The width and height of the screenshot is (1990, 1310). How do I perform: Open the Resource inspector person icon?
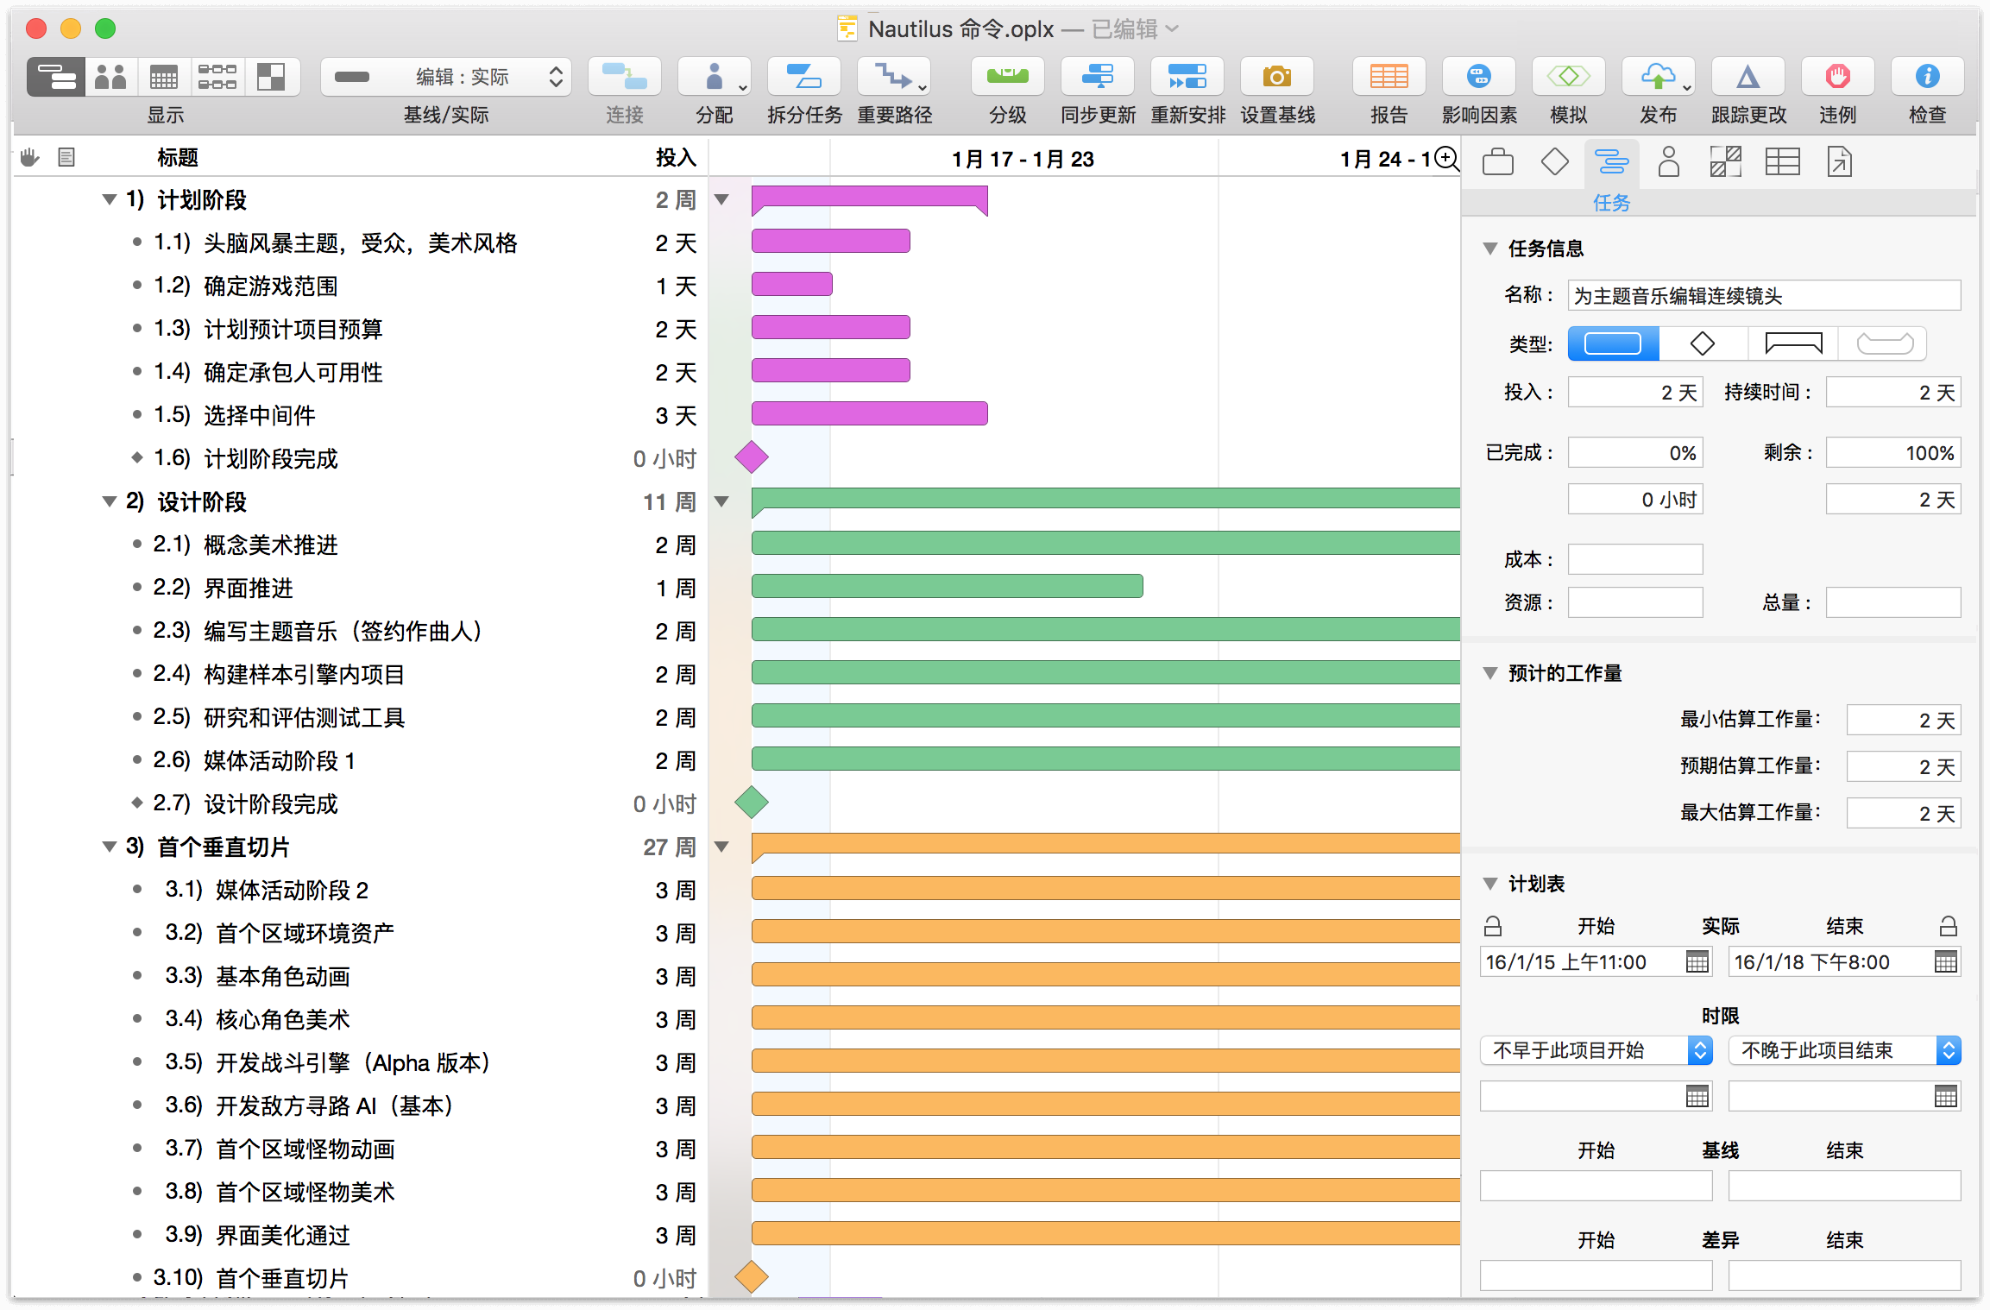(x=1668, y=161)
